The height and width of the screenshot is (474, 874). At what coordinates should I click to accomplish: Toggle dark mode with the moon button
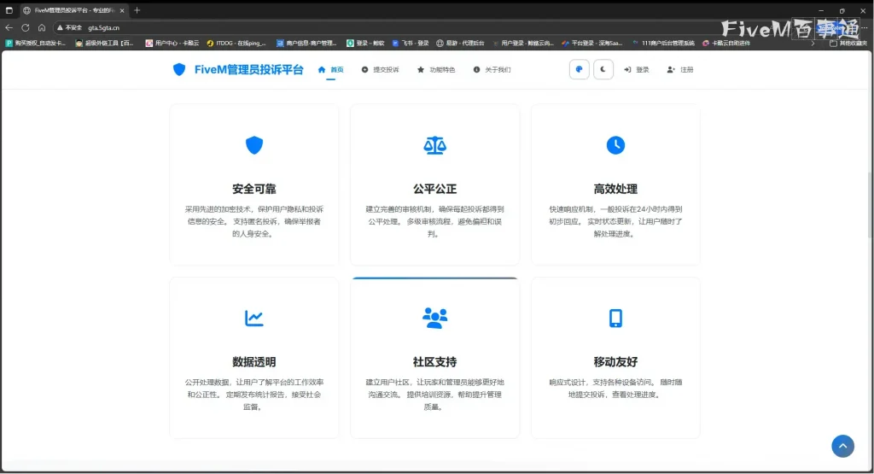603,70
